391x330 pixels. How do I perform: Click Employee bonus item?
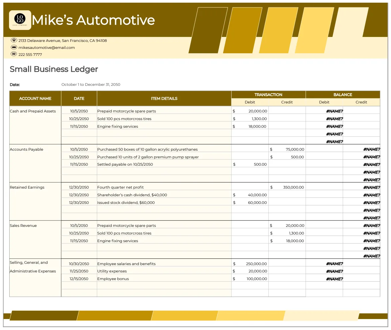point(113,279)
